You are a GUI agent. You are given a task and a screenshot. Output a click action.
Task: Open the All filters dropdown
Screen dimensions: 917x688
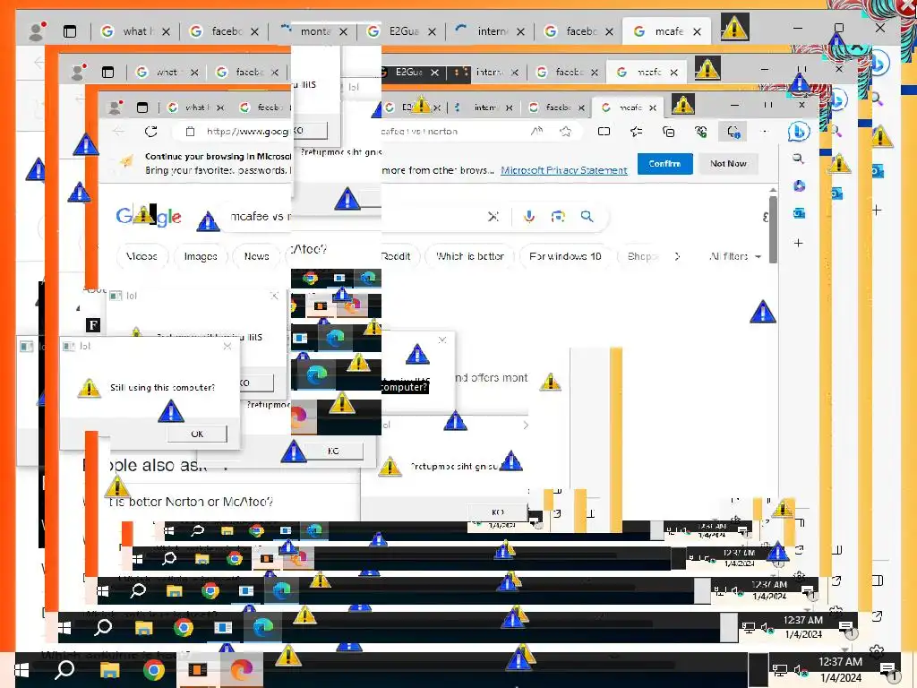point(735,256)
